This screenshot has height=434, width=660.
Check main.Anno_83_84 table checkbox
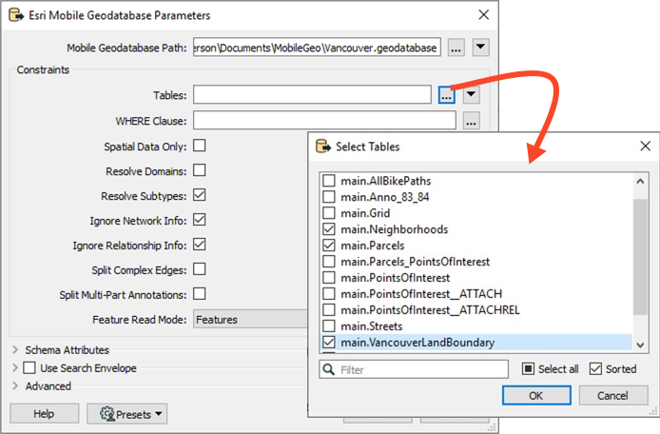pos(329,197)
